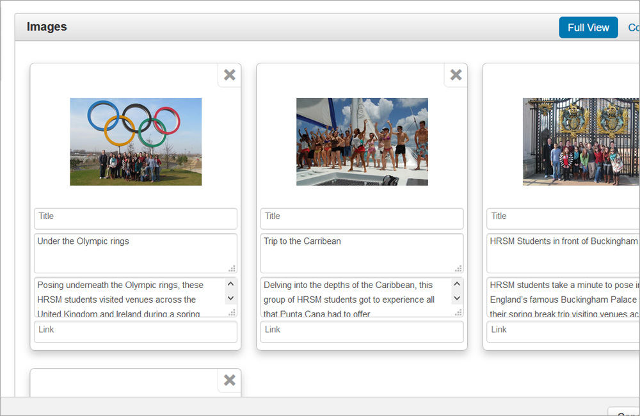
Task: Edit the 'Under the Olympic rings' caption box
Action: click(x=131, y=253)
